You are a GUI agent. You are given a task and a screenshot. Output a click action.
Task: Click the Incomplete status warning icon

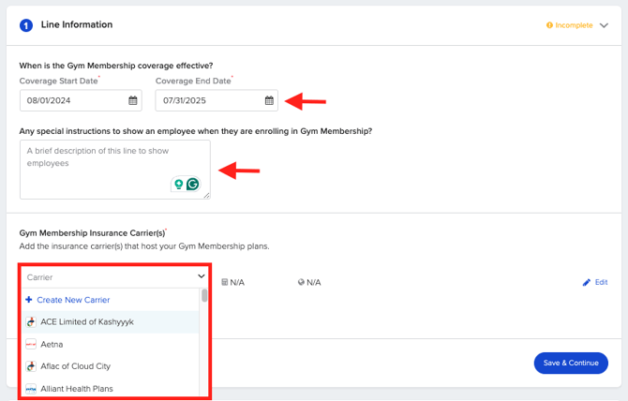[549, 25]
